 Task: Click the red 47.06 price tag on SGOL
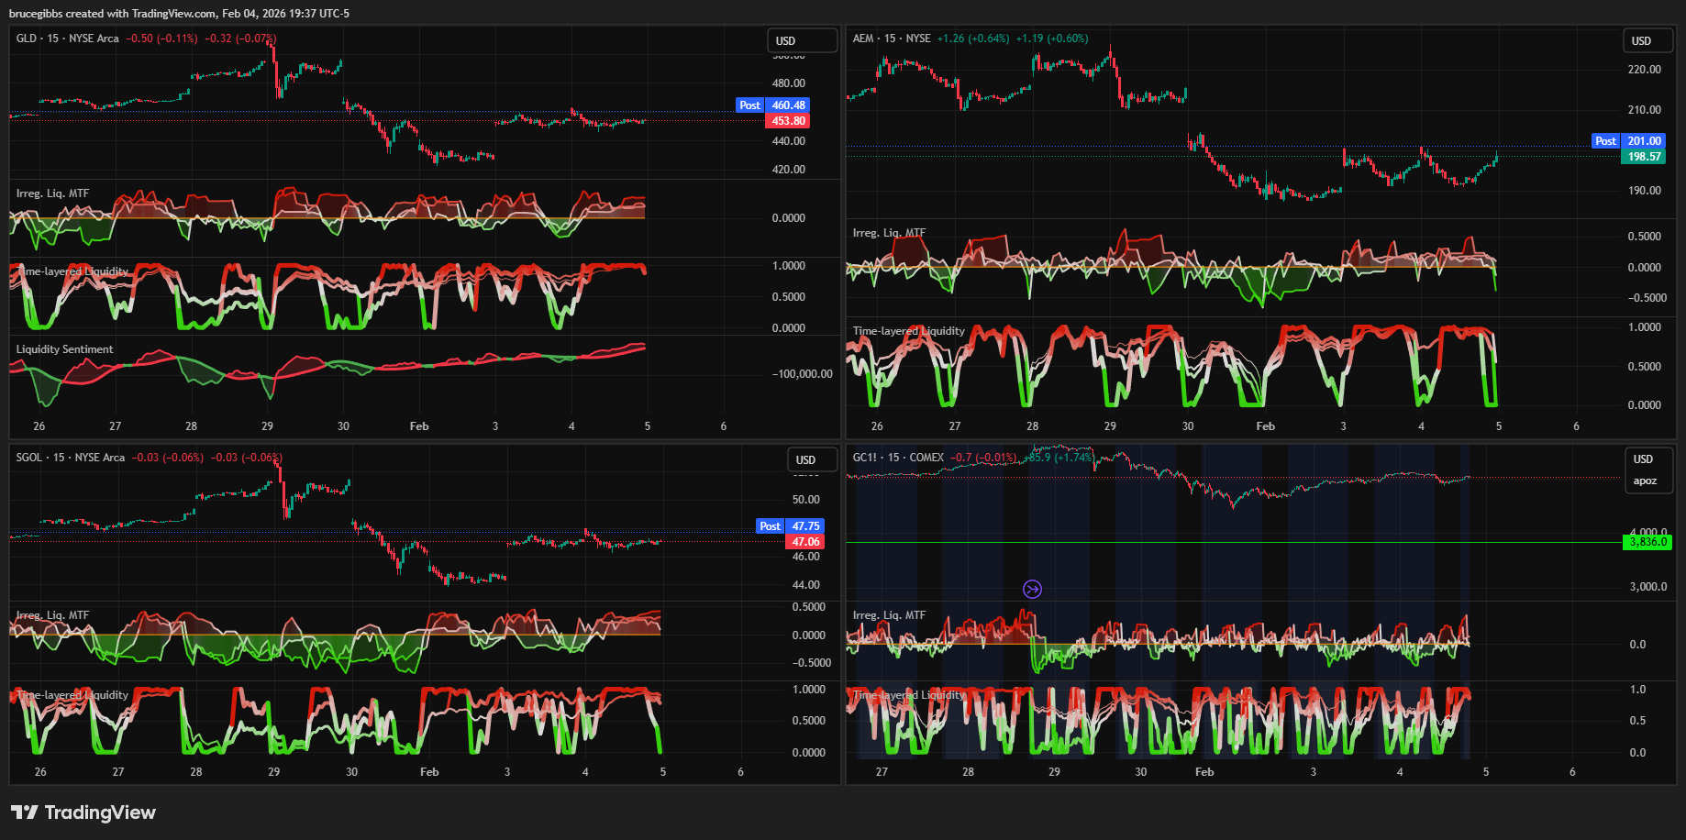pos(805,542)
